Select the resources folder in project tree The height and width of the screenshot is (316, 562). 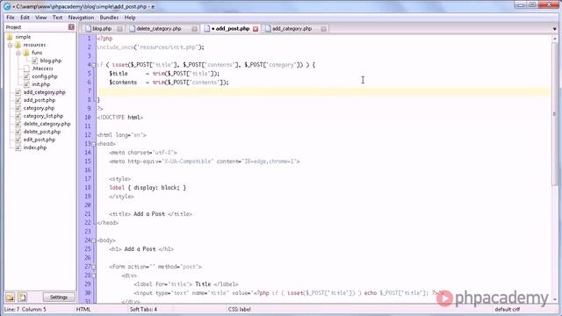tap(34, 45)
